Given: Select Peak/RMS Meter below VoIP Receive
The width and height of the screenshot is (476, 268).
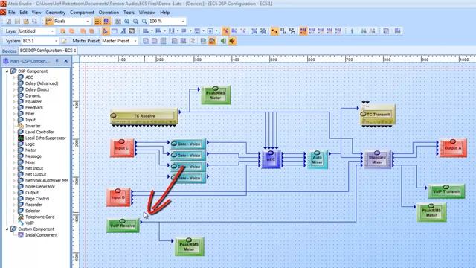Looking at the screenshot, I should (189, 246).
